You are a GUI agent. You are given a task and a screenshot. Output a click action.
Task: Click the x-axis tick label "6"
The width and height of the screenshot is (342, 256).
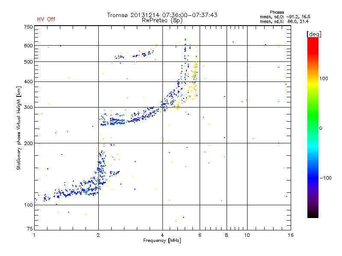click(x=200, y=235)
